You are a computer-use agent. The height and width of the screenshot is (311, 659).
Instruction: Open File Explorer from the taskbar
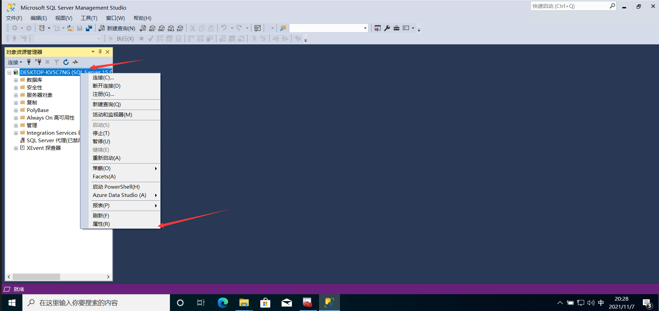pyautogui.click(x=244, y=303)
